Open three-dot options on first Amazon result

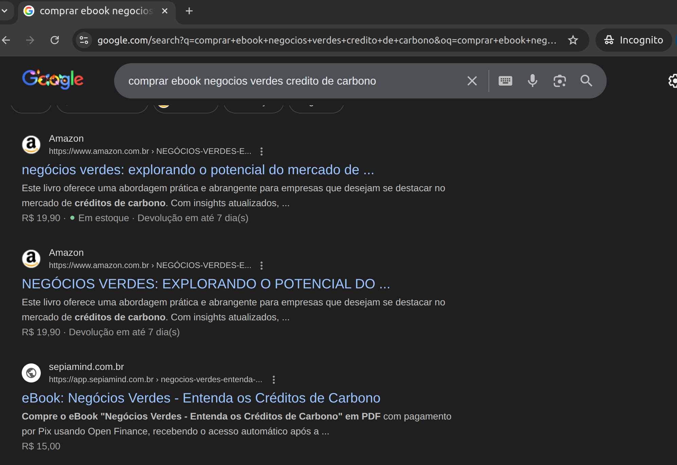261,151
